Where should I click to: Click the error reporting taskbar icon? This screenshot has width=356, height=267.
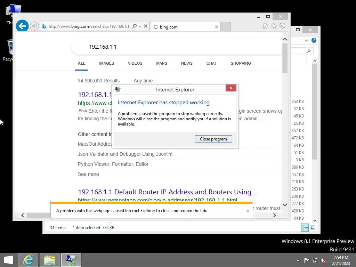71,260
